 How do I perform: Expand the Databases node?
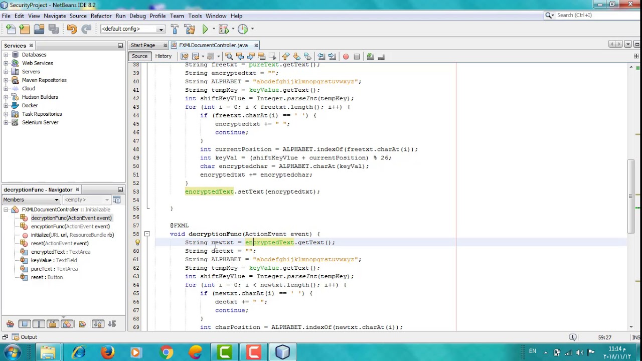6,55
